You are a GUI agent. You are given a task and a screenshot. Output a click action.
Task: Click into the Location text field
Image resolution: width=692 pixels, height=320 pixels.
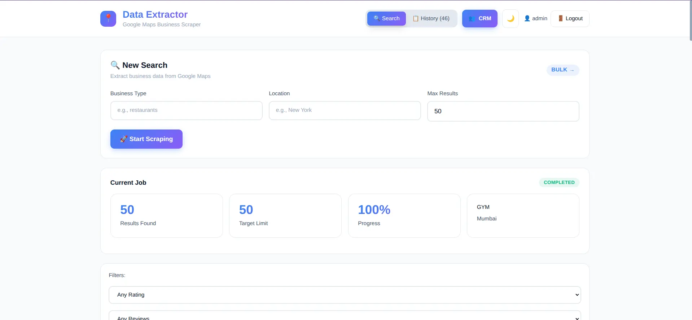pyautogui.click(x=345, y=110)
